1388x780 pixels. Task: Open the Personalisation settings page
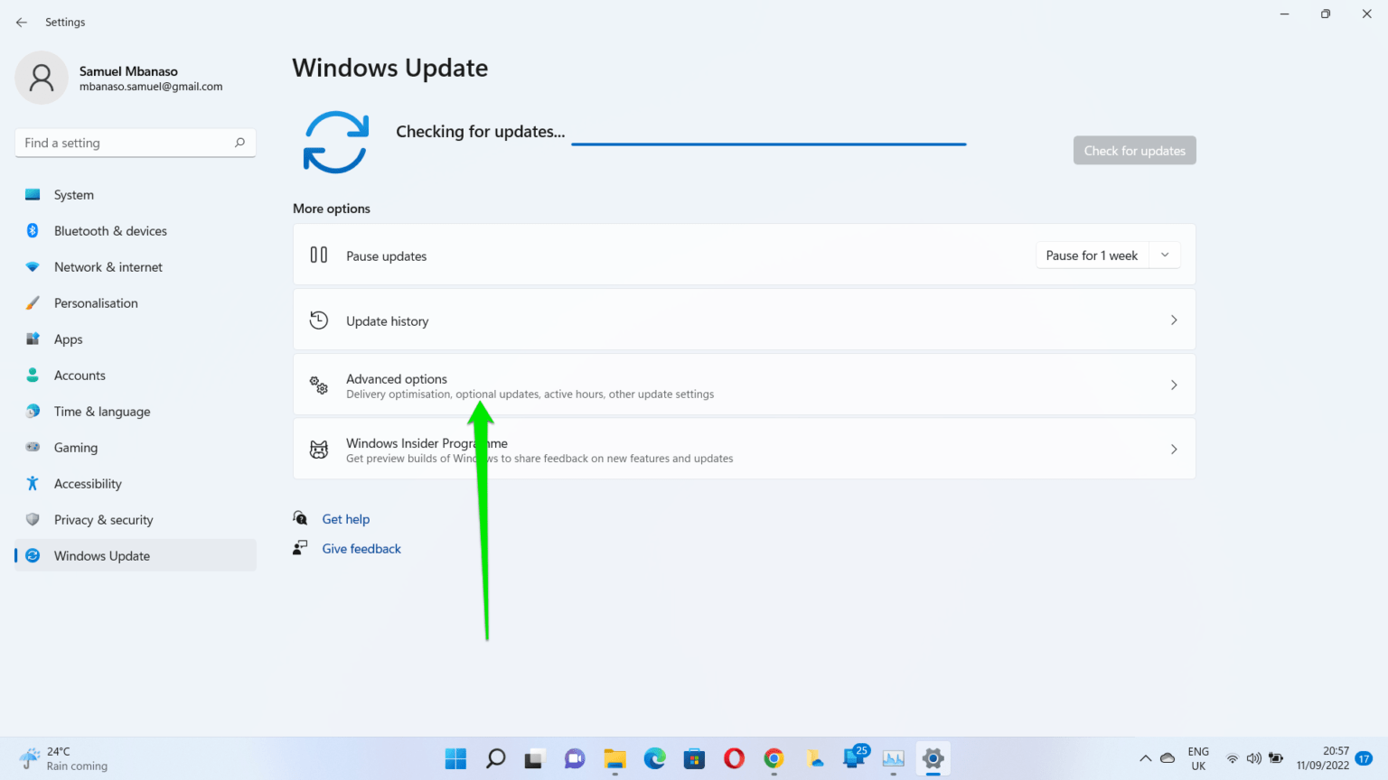95,302
